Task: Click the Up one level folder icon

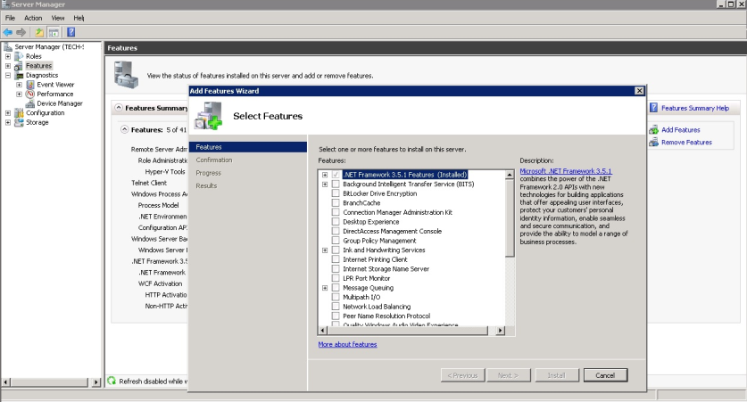Action: tap(39, 32)
